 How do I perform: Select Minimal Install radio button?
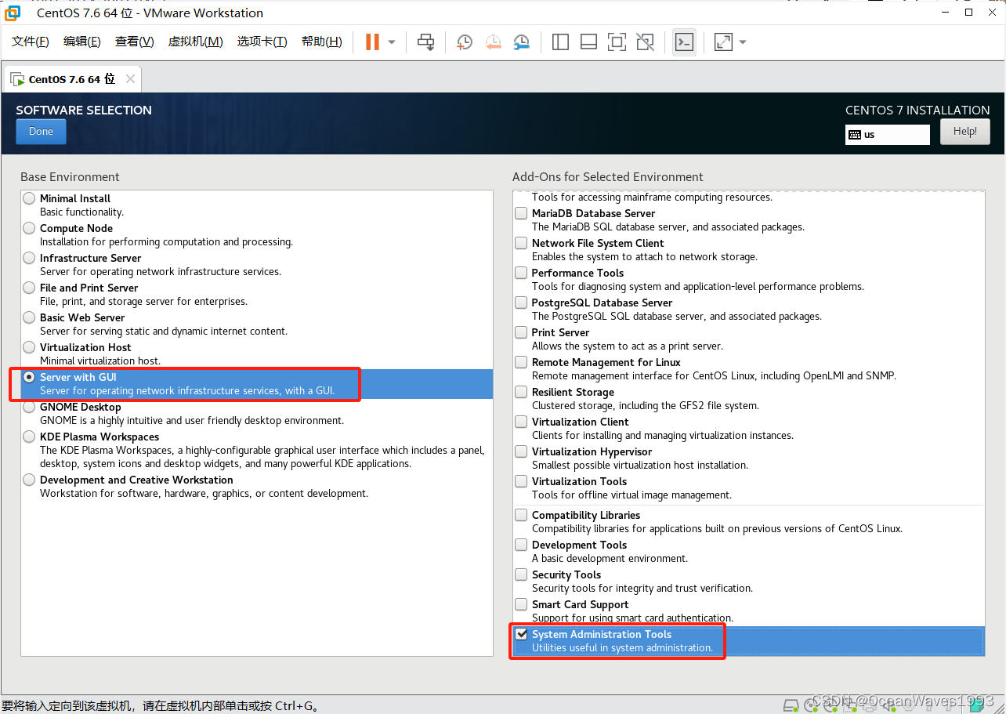(x=29, y=198)
